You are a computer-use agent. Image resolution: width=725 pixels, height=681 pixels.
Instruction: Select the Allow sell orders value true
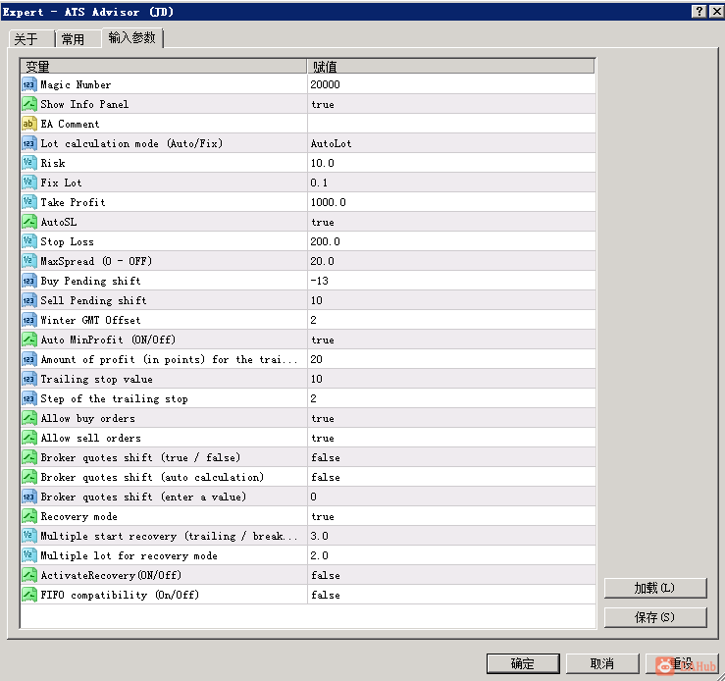tap(451, 438)
